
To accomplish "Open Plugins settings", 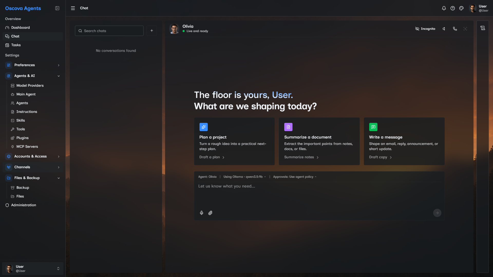I will pos(35,138).
